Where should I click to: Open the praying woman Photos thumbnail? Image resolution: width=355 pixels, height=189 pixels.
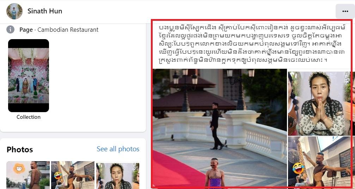118,176
